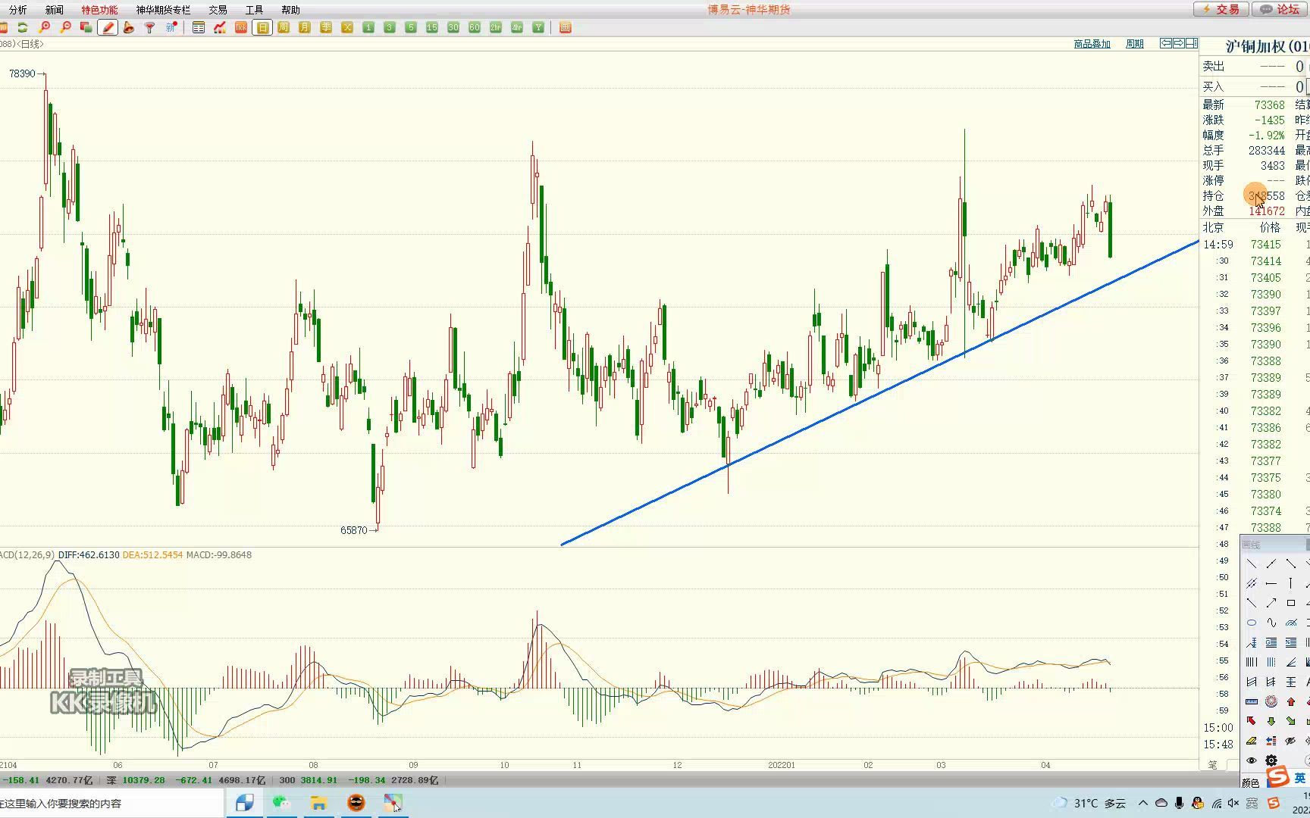Viewport: 1310px width, 818px height.
Task: Click the 新 news toolbar icon
Action: click(172, 27)
